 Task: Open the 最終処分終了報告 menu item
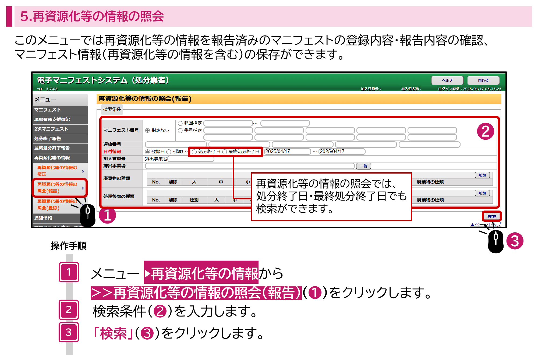click(60, 148)
